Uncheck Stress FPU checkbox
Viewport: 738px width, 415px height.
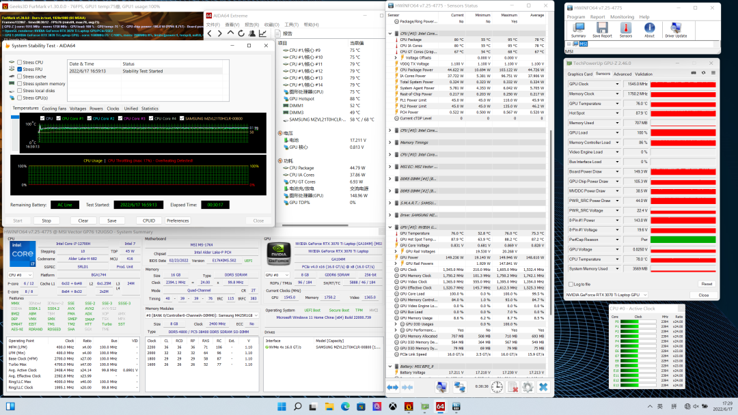click(19, 69)
